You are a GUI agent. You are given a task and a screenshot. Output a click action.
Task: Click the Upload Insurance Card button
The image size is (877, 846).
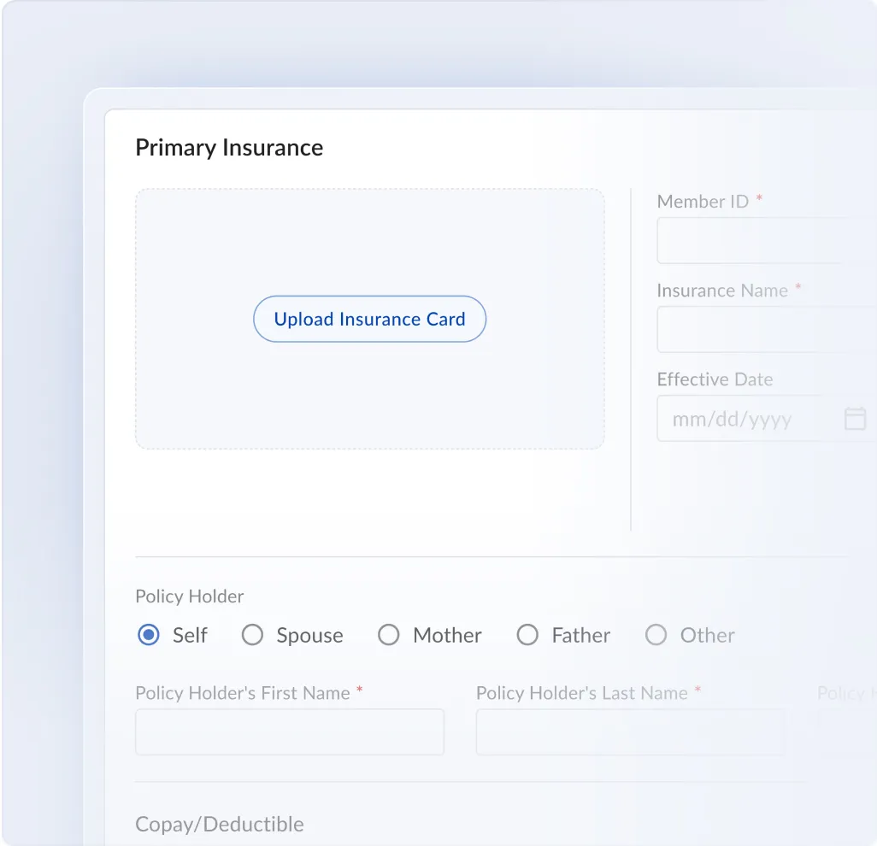click(370, 319)
